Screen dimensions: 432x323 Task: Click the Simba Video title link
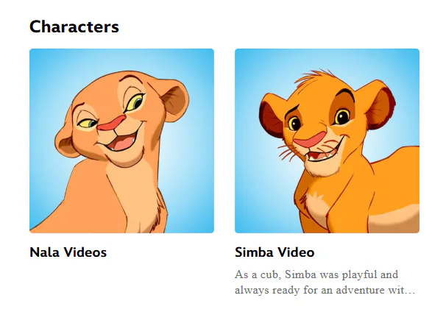275,252
